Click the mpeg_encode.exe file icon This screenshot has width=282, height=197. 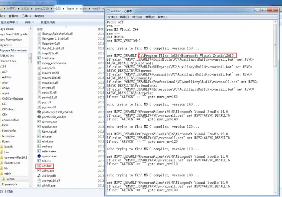39,63
